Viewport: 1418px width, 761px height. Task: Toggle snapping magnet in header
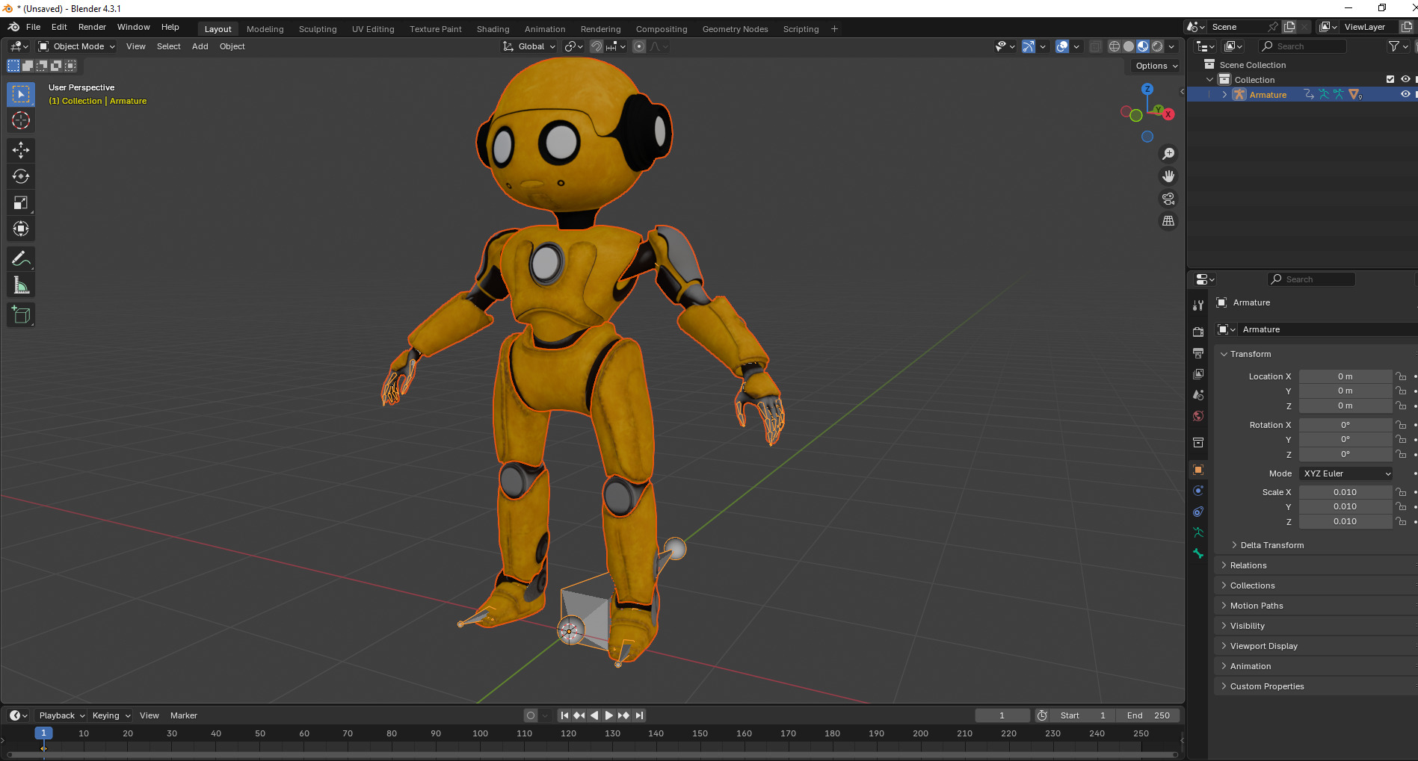(x=597, y=46)
